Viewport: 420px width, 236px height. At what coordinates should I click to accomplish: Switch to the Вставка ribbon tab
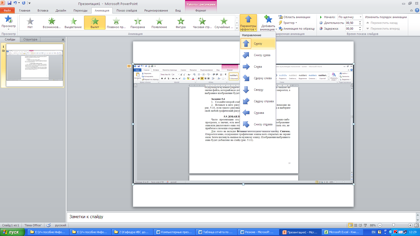(43, 10)
